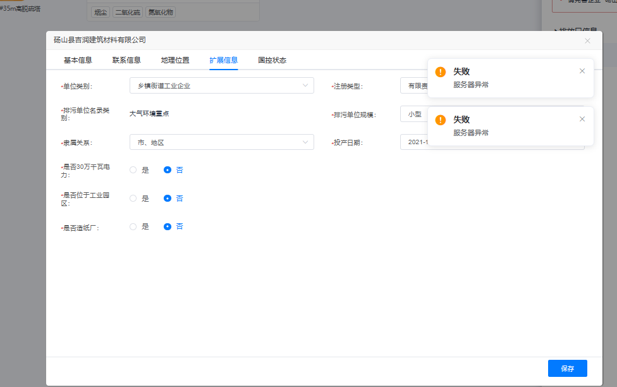Select 是 for 是否30万千瓦电力
Image resolution: width=617 pixels, height=387 pixels.
(x=139, y=170)
